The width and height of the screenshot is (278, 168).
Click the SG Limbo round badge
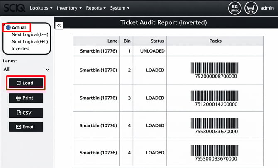[235, 8]
